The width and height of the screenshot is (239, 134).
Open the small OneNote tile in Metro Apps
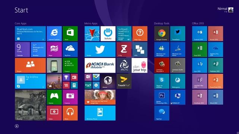(88, 77)
